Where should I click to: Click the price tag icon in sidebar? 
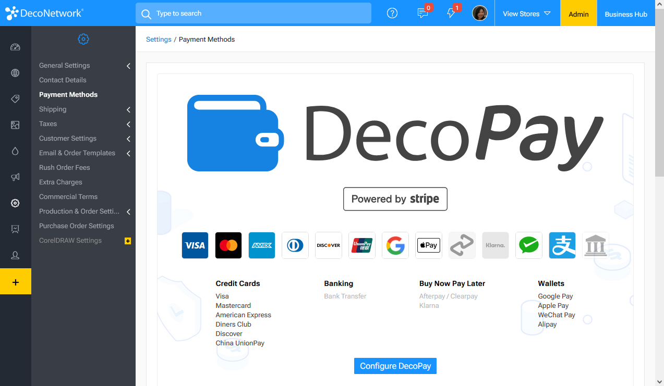click(15, 99)
